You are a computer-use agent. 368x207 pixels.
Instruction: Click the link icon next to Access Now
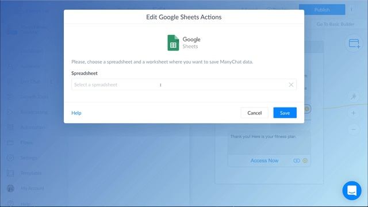(297, 160)
